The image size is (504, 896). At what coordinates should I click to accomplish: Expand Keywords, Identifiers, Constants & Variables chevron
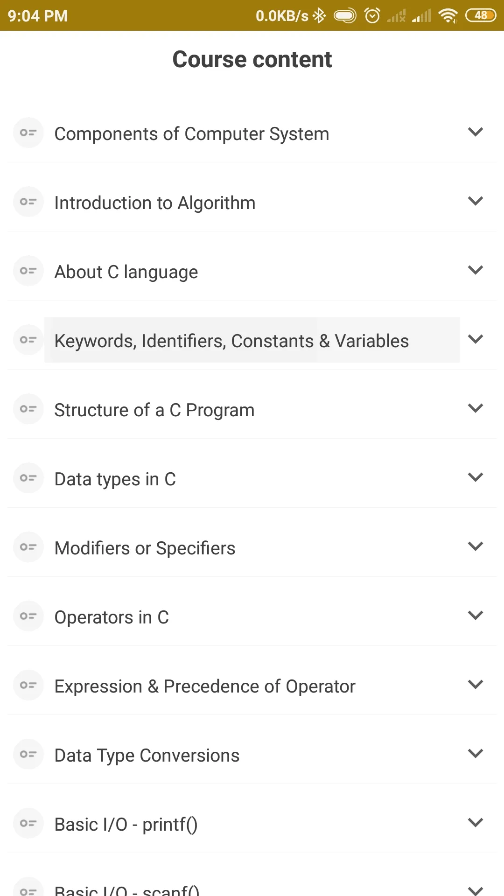point(475,339)
